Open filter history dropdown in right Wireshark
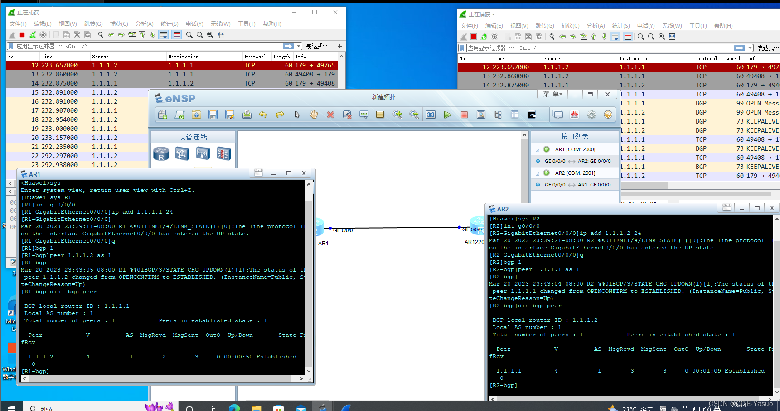The height and width of the screenshot is (411, 780). click(750, 48)
